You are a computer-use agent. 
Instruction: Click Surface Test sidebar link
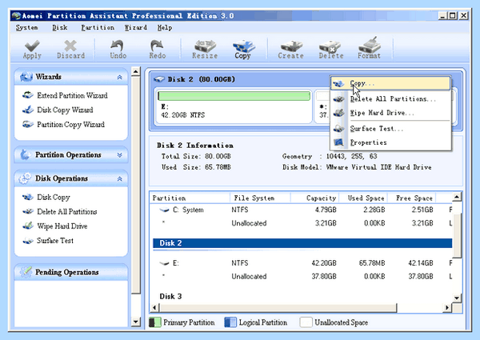[x=55, y=241]
